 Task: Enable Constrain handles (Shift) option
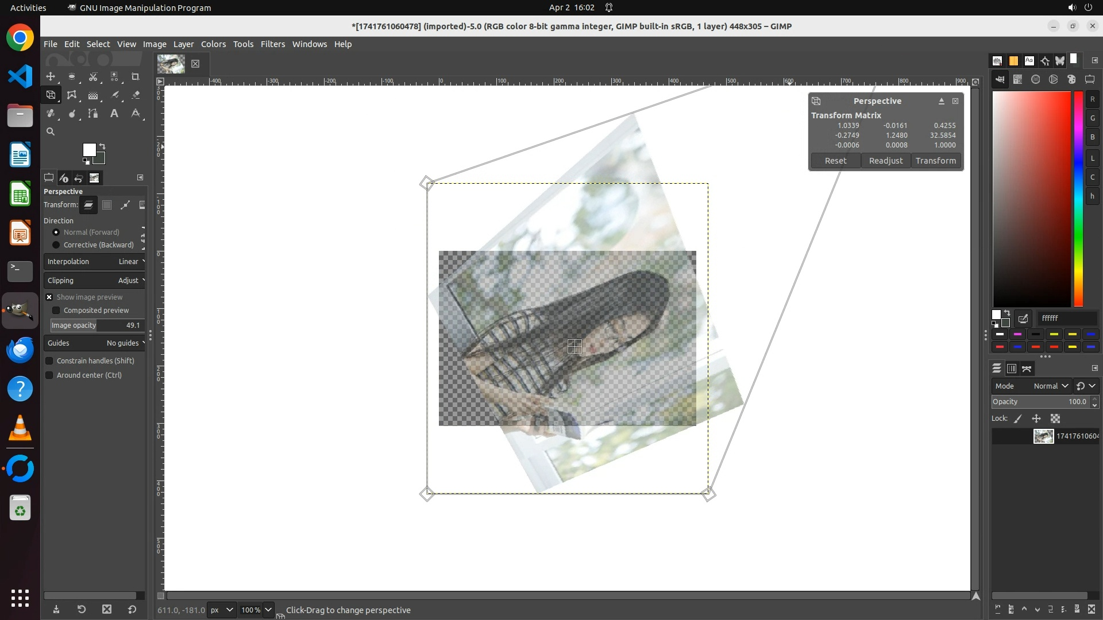click(49, 361)
